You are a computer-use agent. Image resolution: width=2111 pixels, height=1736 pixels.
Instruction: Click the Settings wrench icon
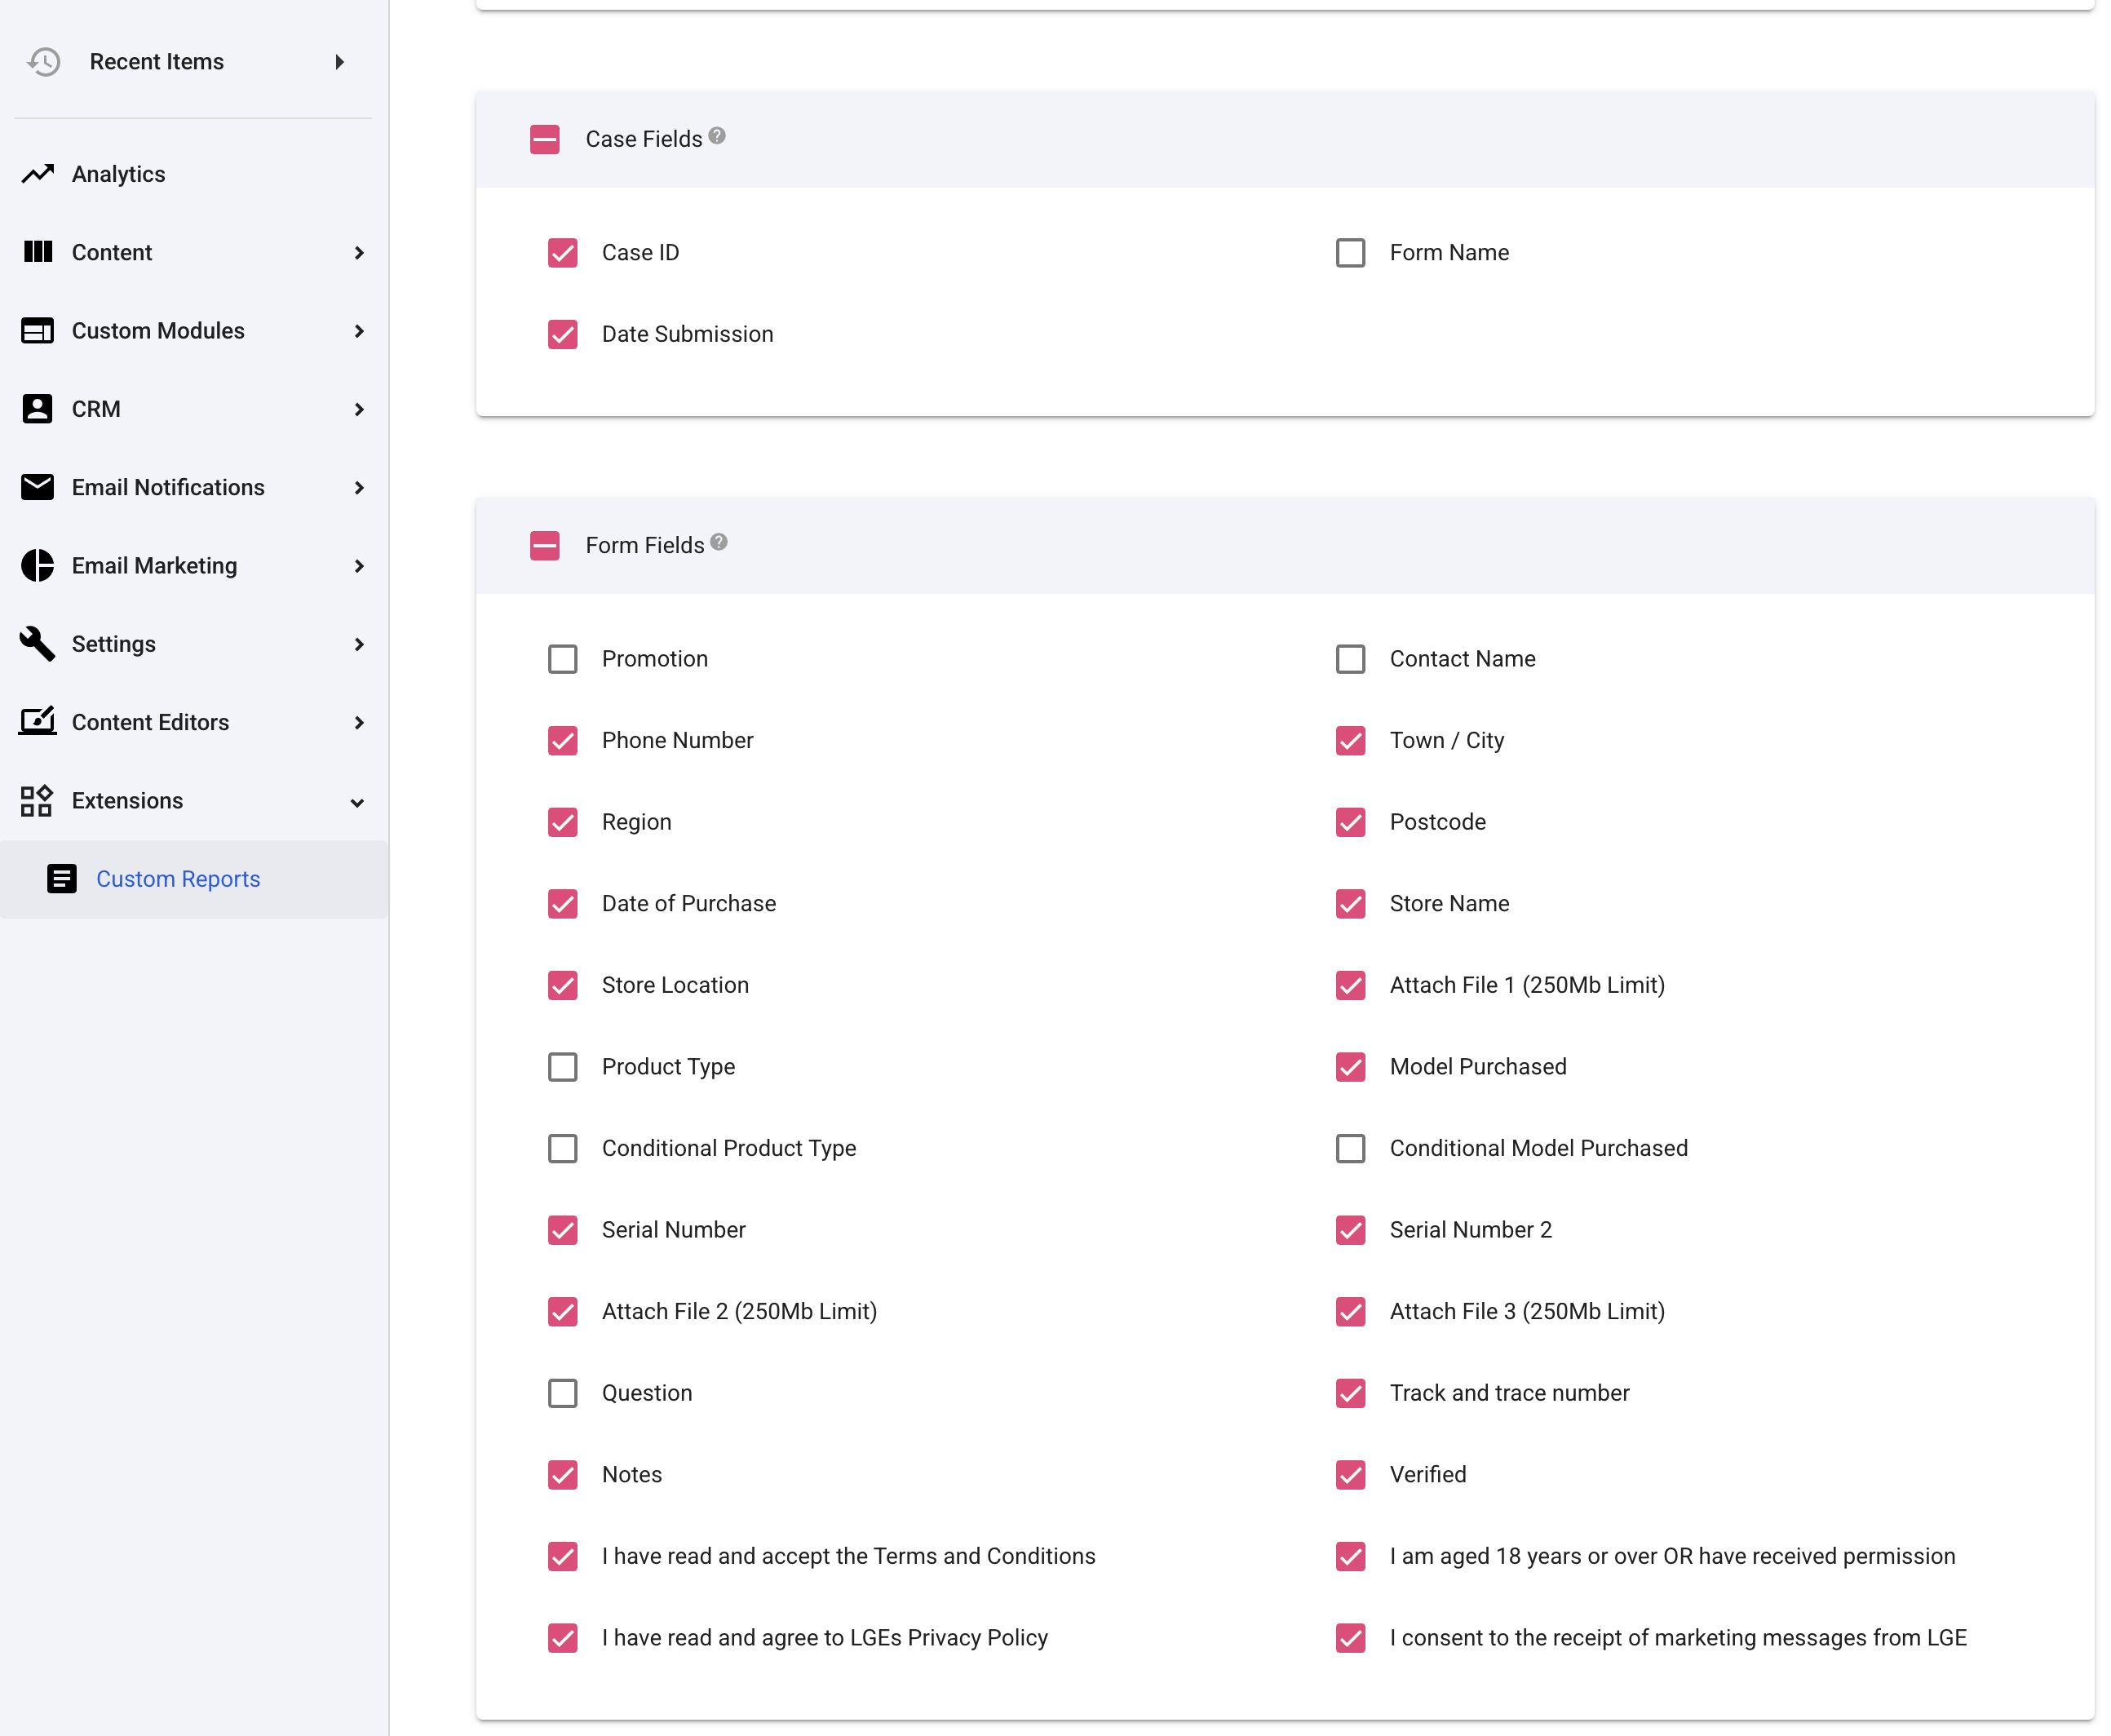[x=38, y=644]
